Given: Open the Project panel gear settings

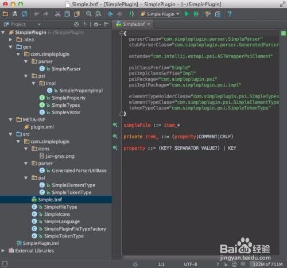Looking at the screenshot, I should point(97,24).
